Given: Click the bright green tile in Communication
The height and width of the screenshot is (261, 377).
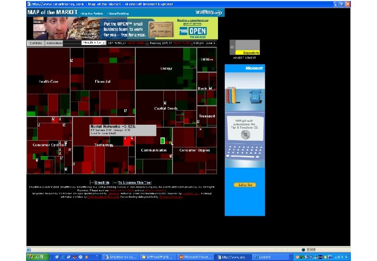Looking at the screenshot, I should pos(162,141).
